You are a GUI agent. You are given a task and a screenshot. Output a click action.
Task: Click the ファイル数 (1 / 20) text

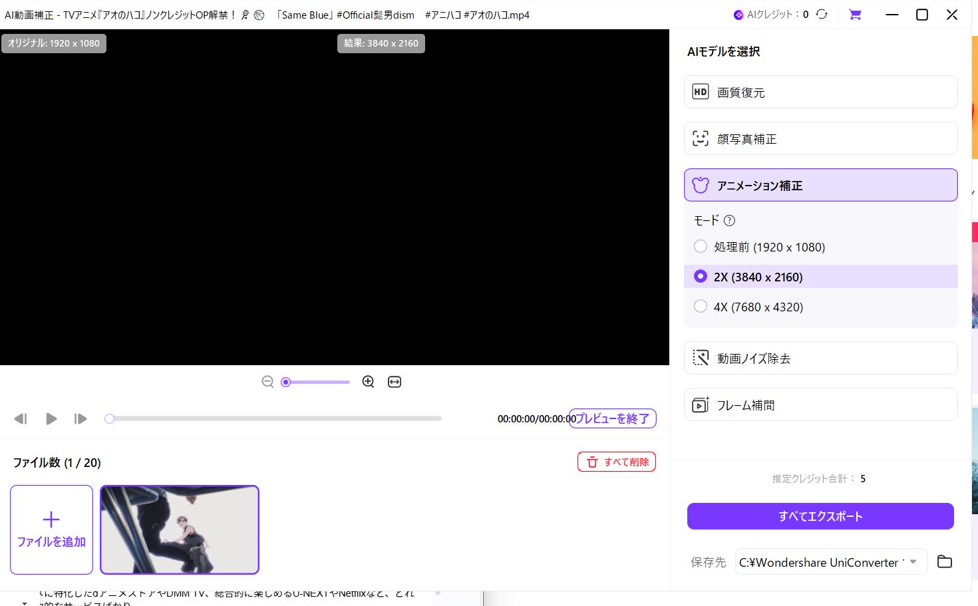[57, 462]
